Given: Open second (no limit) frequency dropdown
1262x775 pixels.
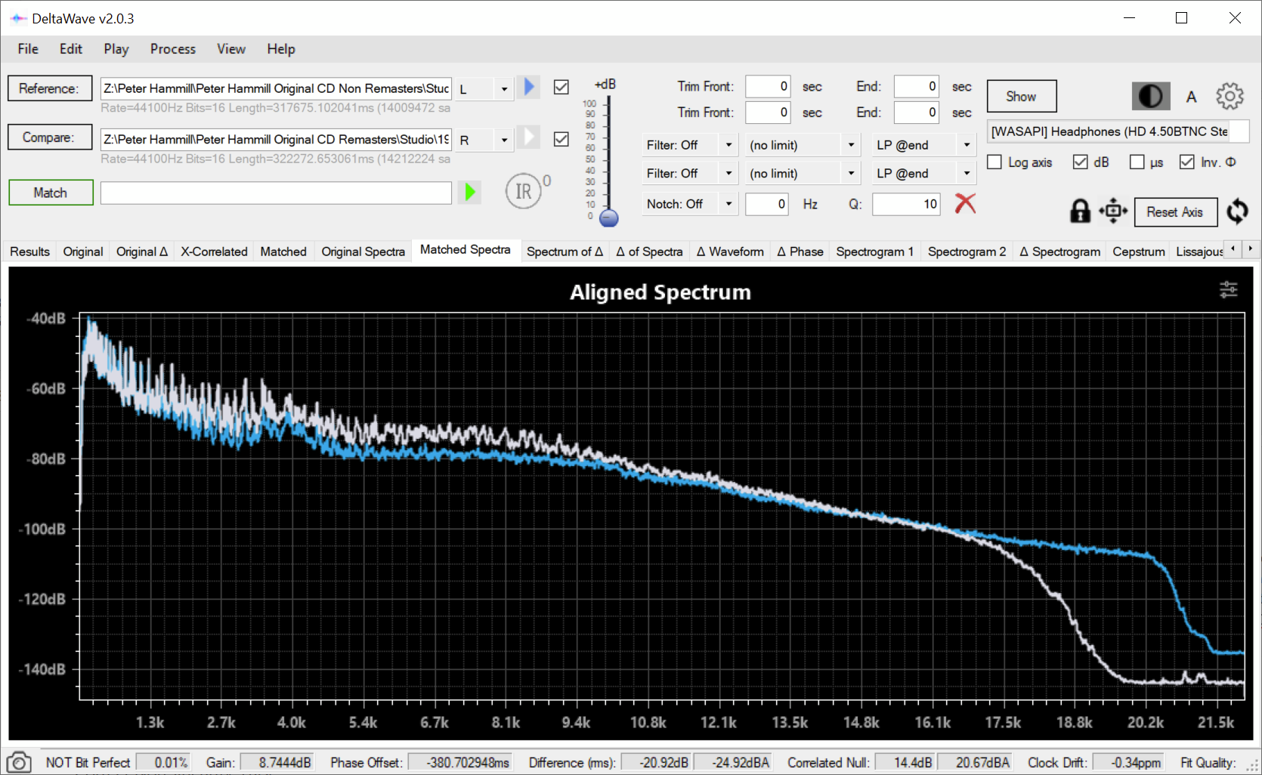Looking at the screenshot, I should coord(803,173).
